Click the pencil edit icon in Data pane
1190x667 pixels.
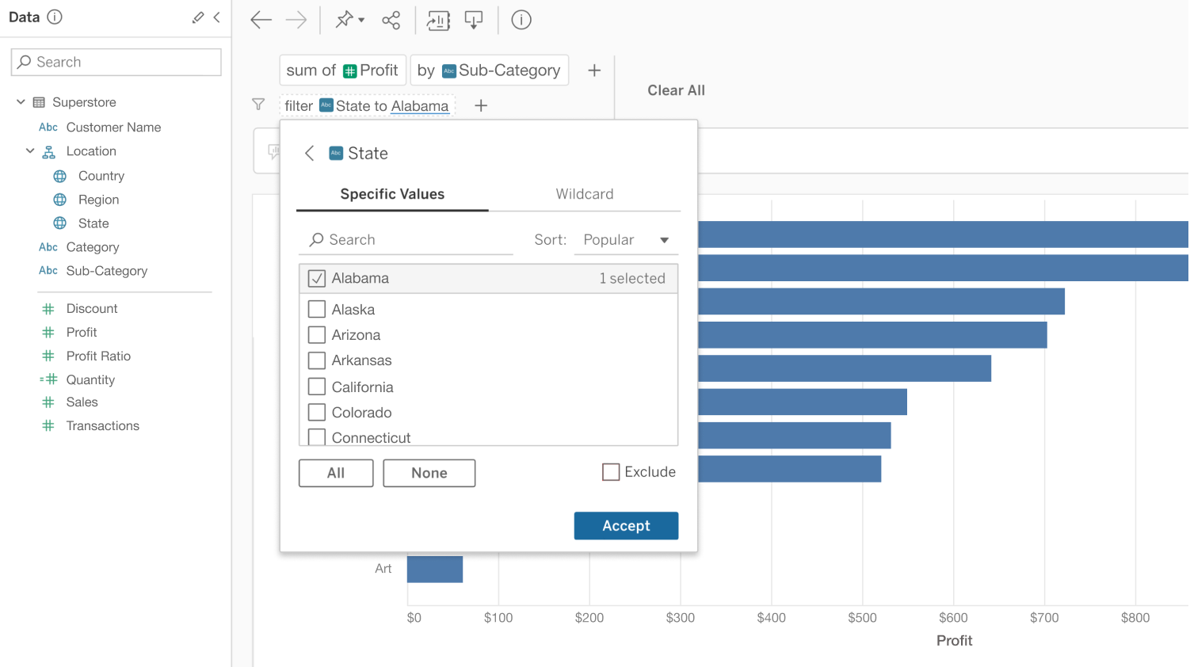(198, 17)
